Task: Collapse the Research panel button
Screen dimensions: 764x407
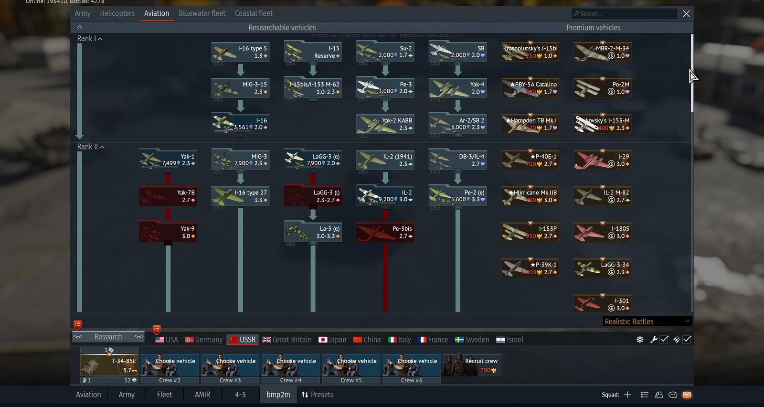Action: tap(108, 337)
